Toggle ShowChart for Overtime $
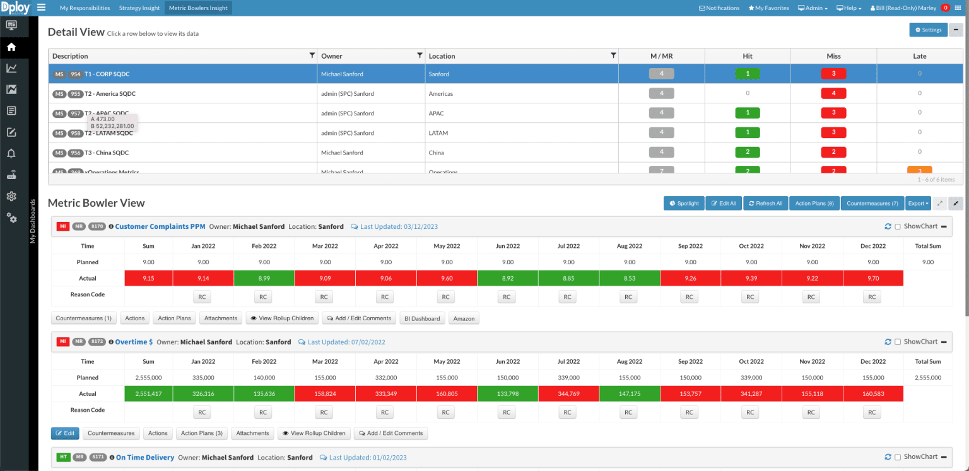 [898, 341]
